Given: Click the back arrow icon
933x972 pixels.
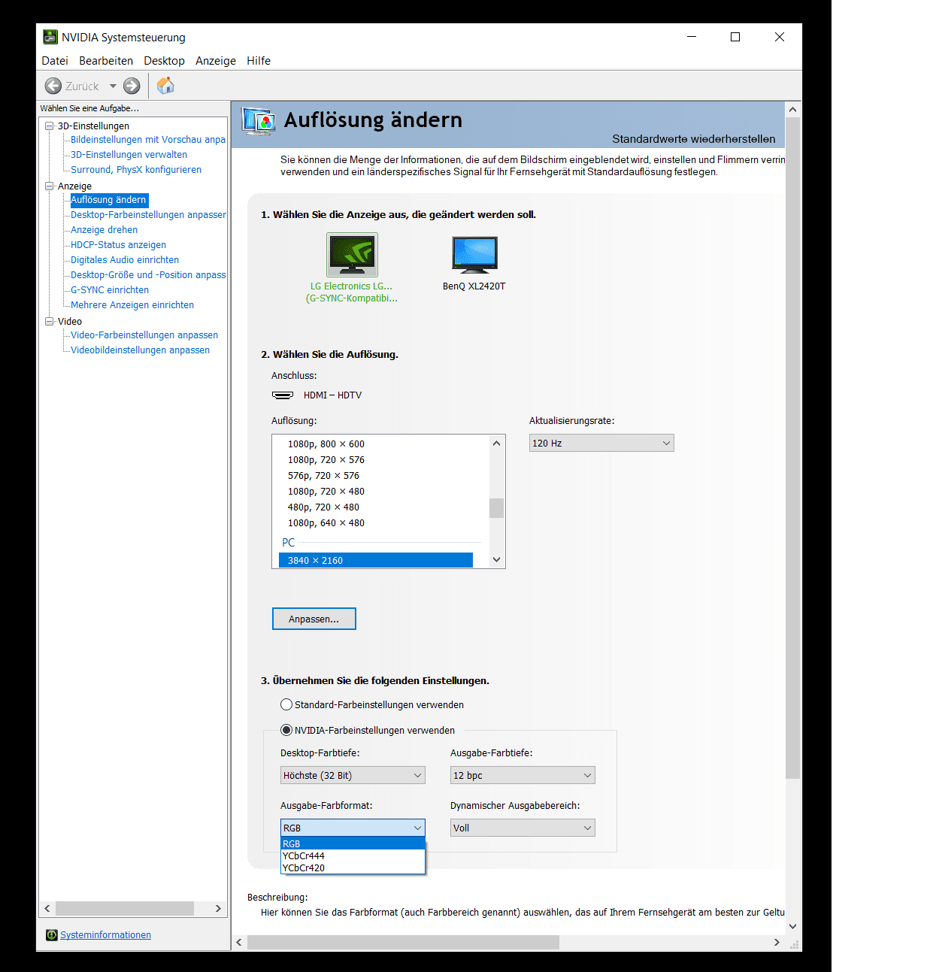Looking at the screenshot, I should point(53,86).
